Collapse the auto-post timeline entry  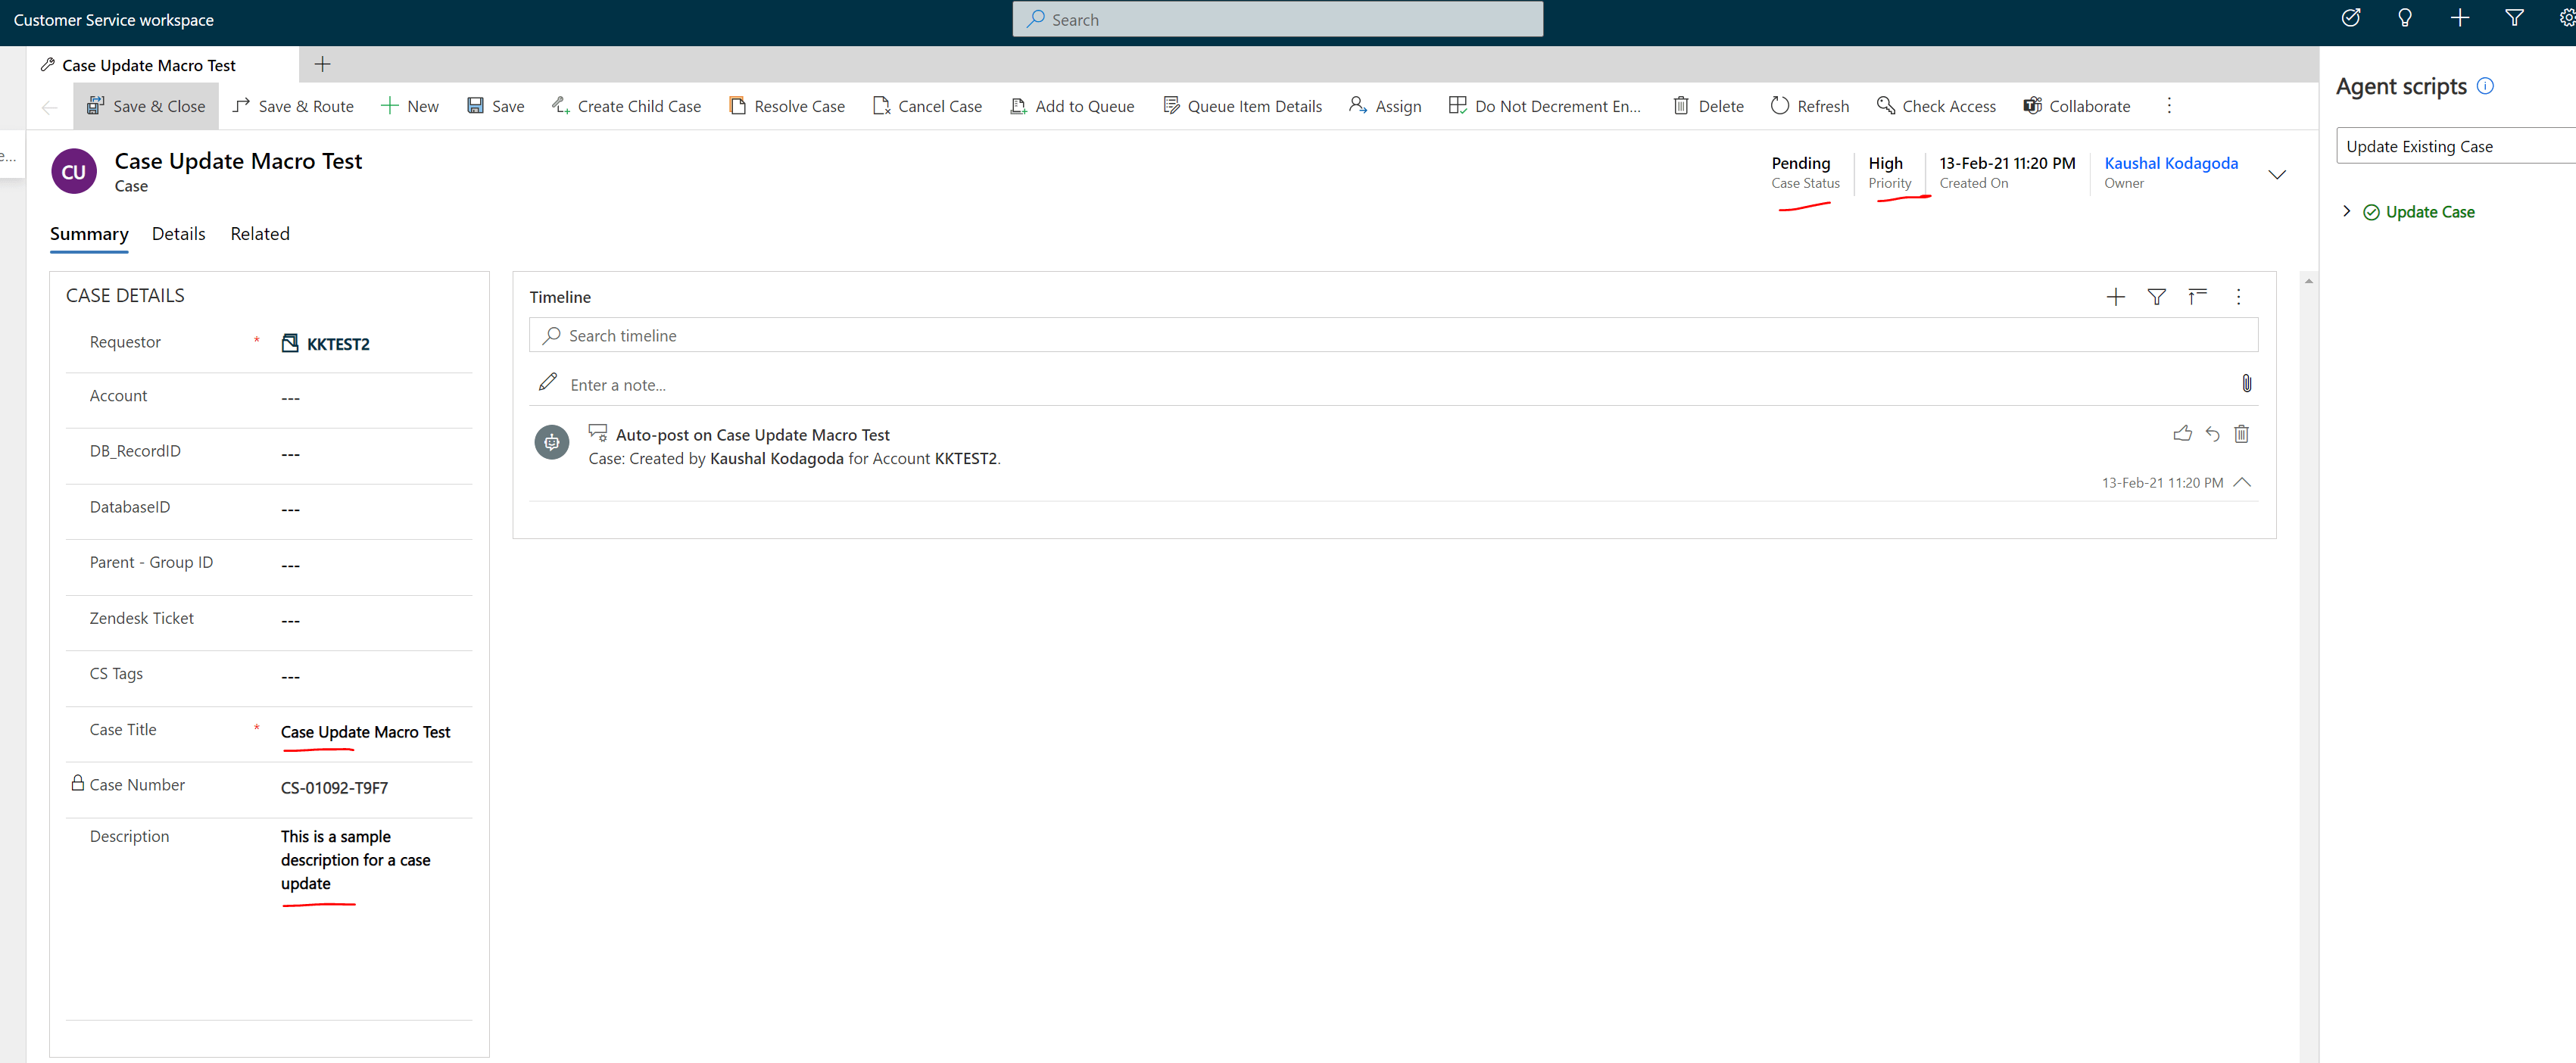coord(2242,482)
